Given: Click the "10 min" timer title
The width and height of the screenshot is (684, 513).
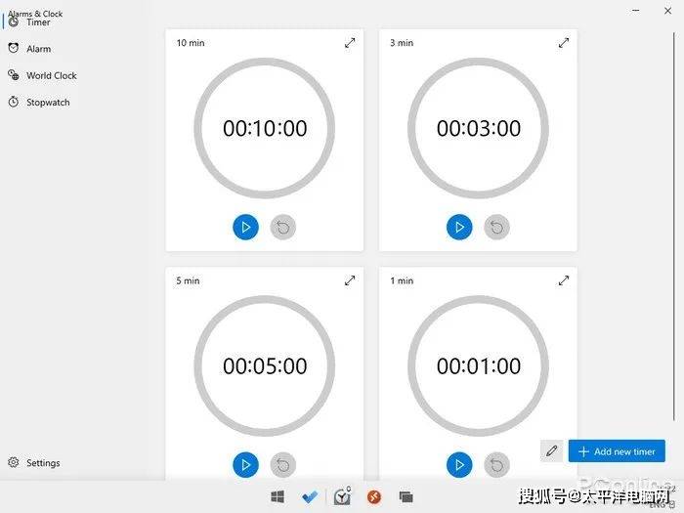Looking at the screenshot, I should 191,43.
